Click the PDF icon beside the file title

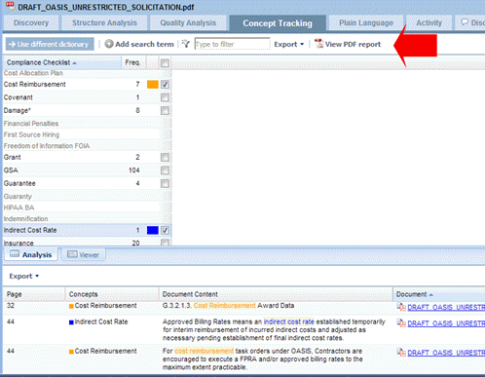(x=10, y=6)
